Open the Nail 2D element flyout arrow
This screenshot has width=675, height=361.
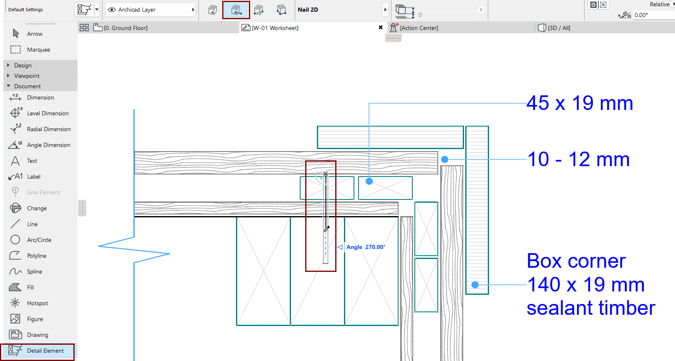point(385,10)
